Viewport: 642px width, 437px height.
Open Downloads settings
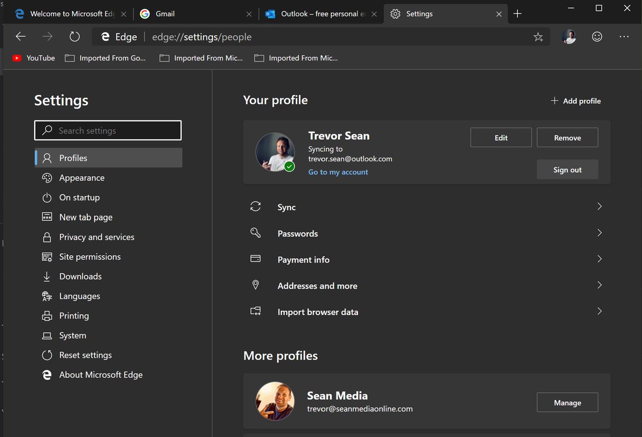click(x=109, y=277)
